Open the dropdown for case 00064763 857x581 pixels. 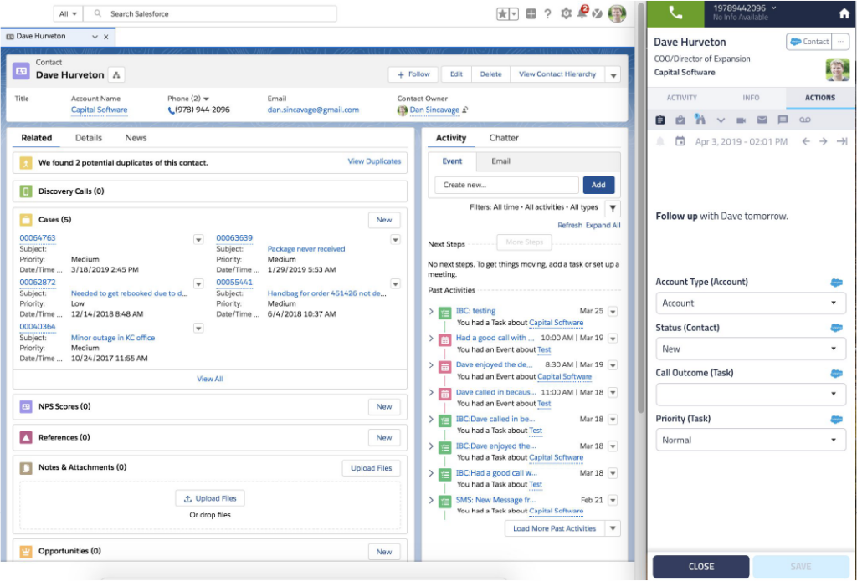(x=198, y=240)
